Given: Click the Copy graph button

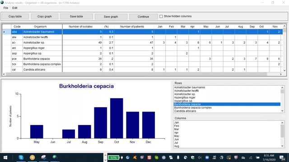Looking at the screenshot, I should point(45,17).
